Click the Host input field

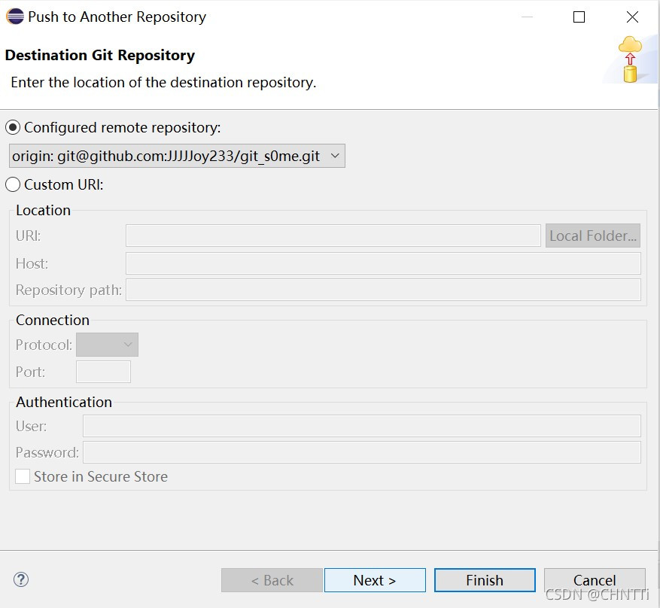[x=383, y=263]
